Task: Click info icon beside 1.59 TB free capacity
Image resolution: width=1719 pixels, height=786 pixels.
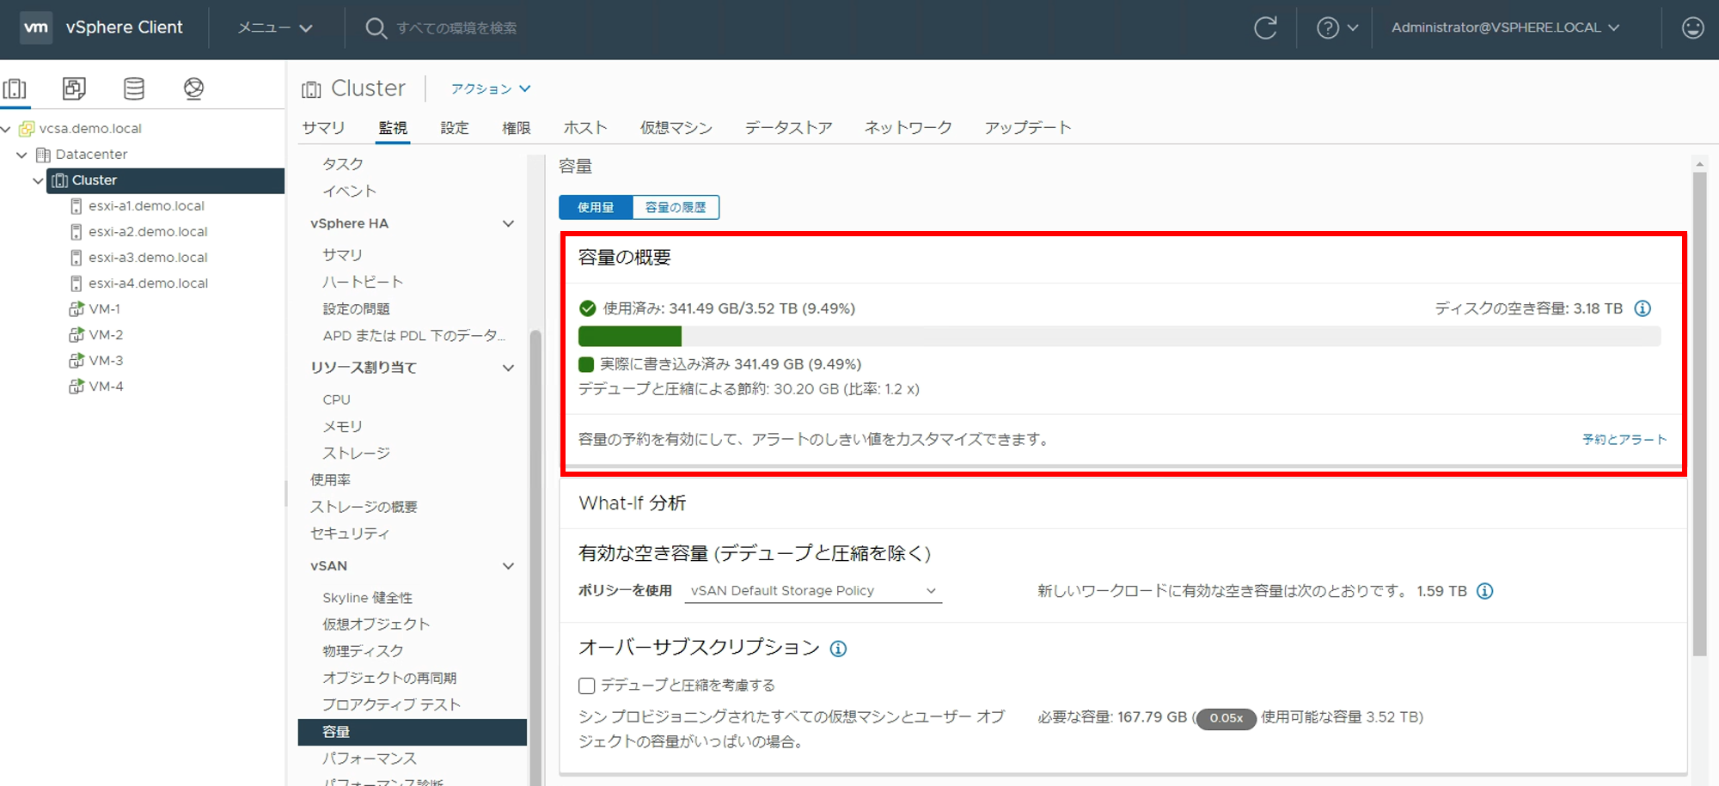Action: click(x=1484, y=591)
